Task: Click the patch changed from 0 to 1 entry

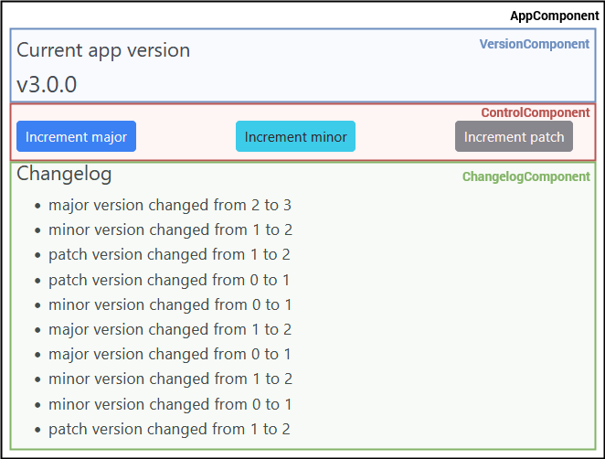Action: pos(169,280)
